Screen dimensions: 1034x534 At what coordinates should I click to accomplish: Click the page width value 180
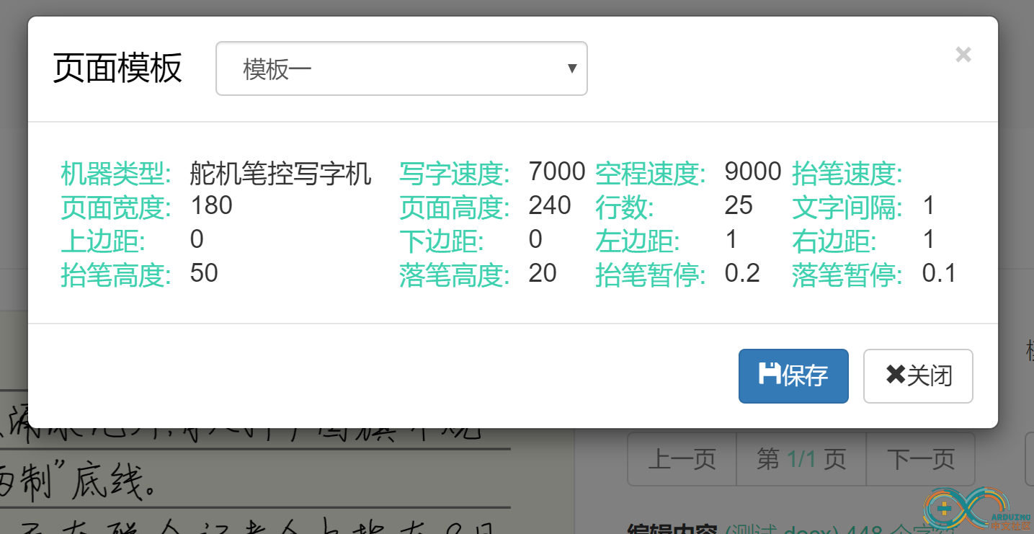point(211,205)
